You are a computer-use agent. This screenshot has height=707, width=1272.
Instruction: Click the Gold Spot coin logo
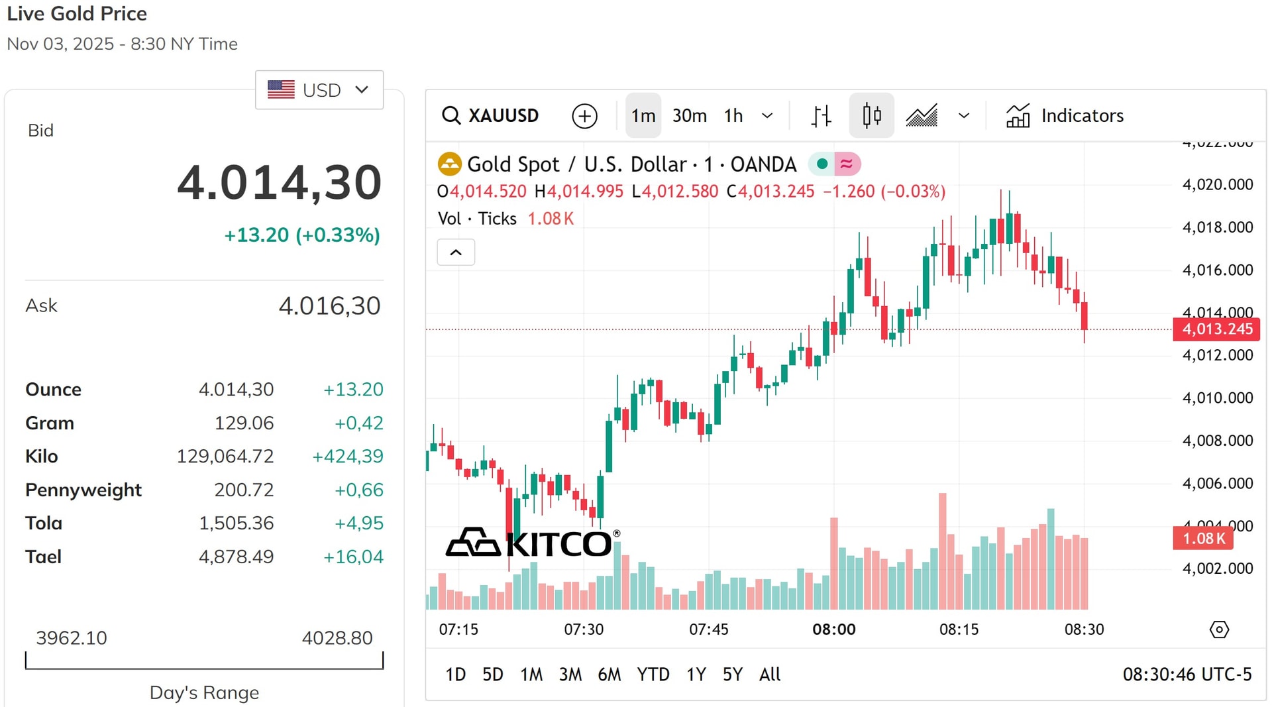(449, 164)
